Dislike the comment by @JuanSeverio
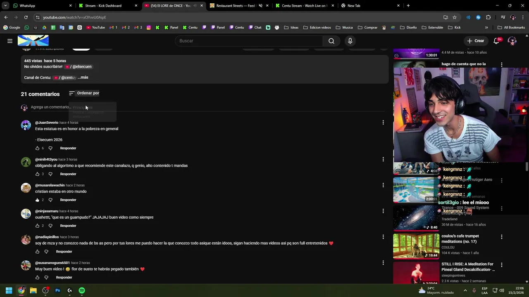Viewport: 529px width, 297px height. (x=50, y=148)
